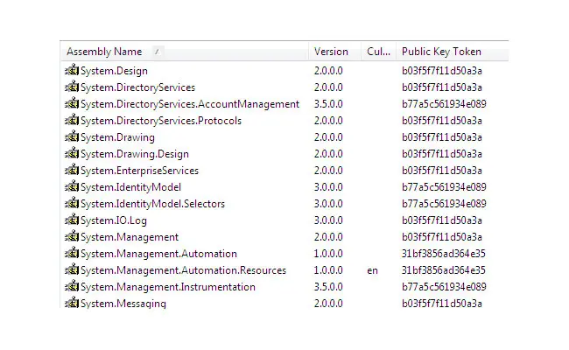The height and width of the screenshot is (350, 569).
Task: Select System.Management.Automation.Resources name text
Action: (x=183, y=270)
